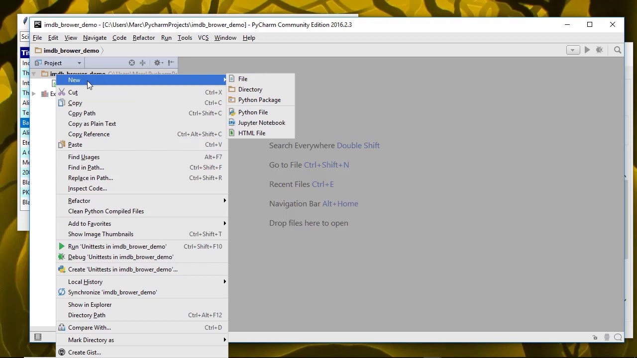637x358 pixels.
Task: Click the Copy icon in context menu
Action: tap(62, 103)
